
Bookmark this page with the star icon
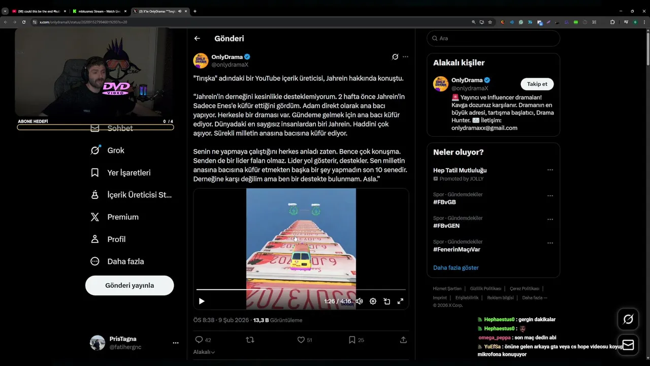click(x=490, y=22)
